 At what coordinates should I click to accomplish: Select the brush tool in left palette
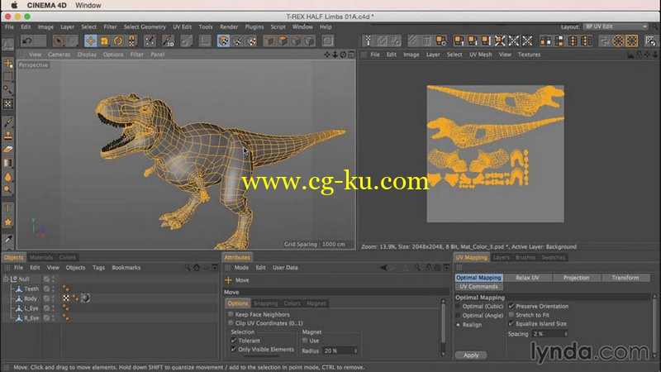tap(8, 122)
